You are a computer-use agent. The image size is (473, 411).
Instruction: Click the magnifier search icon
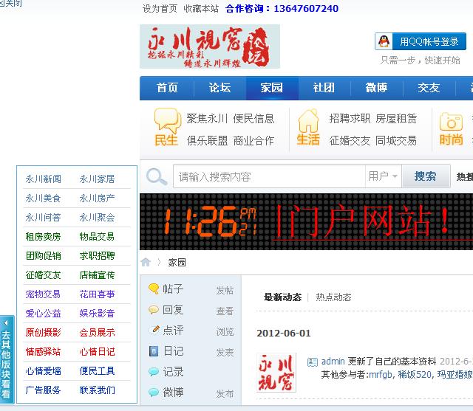point(157,176)
